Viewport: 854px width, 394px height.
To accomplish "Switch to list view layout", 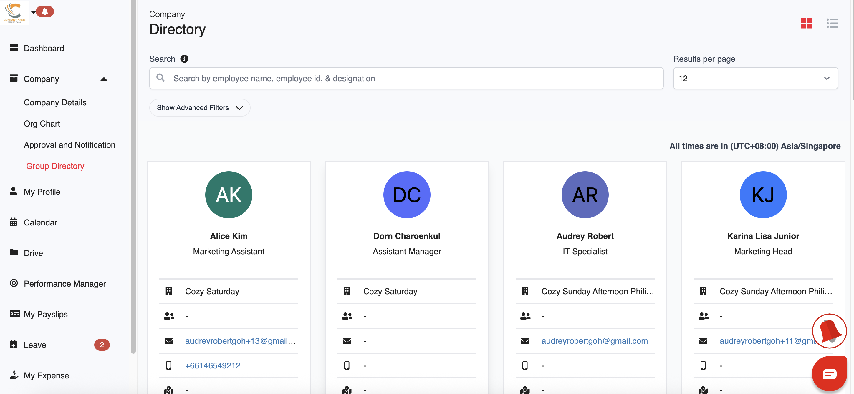I will coord(832,23).
